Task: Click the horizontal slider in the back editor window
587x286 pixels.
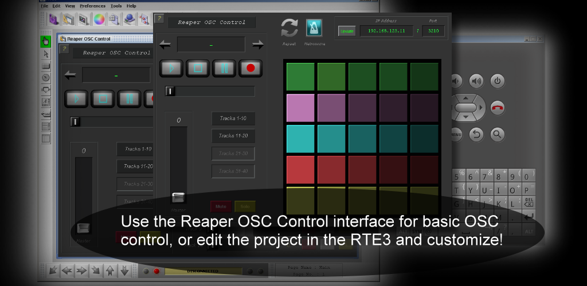Action: [x=112, y=122]
